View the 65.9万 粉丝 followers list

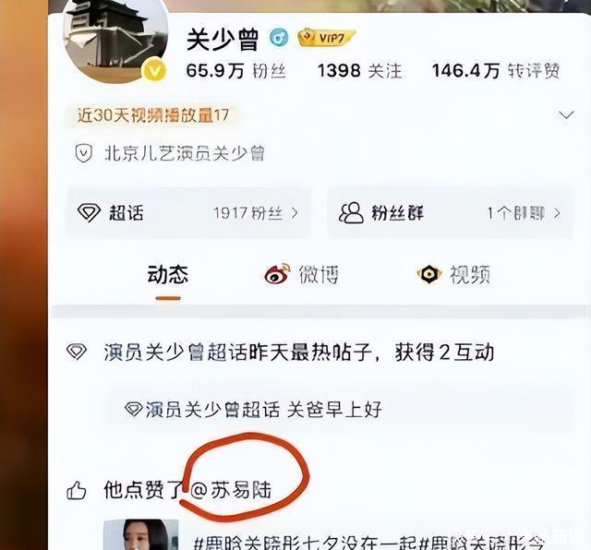coord(236,71)
